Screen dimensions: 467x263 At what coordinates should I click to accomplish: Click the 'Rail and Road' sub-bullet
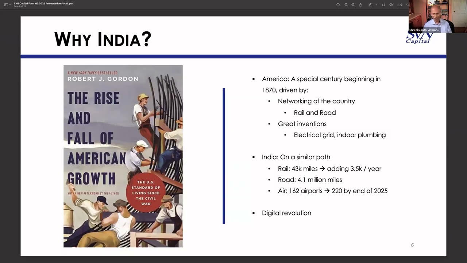pyautogui.click(x=315, y=113)
